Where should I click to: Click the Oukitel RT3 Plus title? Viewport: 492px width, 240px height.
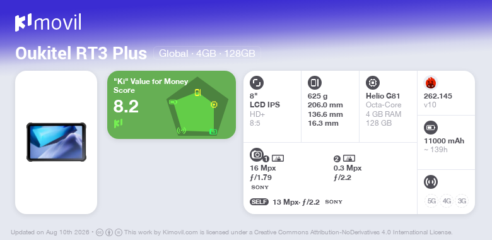pos(81,54)
